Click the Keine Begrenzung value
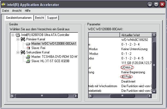Screen dimensions: 167x109 pyautogui.click(x=133, y=72)
